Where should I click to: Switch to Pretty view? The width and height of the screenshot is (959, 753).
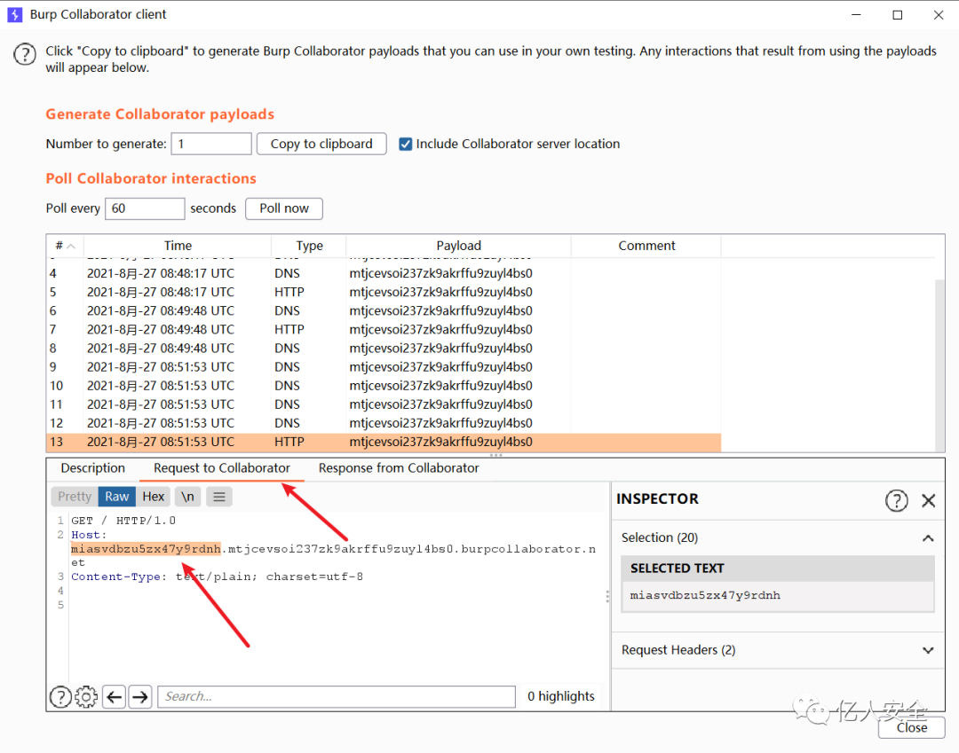[75, 497]
